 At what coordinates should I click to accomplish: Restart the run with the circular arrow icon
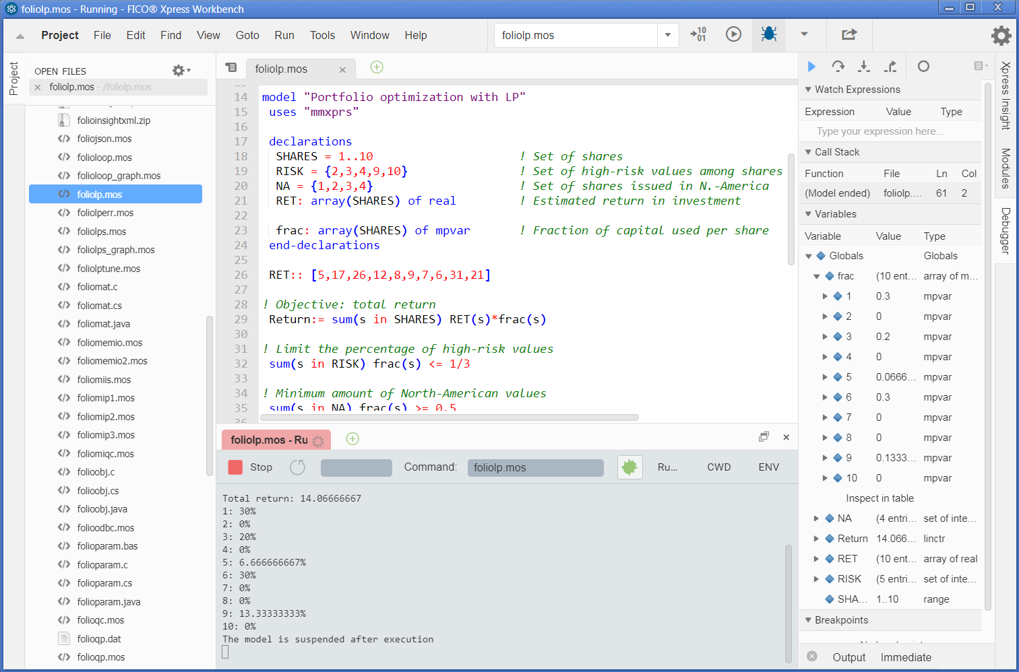pyautogui.click(x=297, y=467)
